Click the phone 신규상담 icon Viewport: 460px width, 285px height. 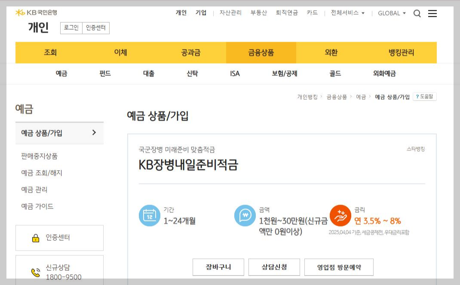click(36, 273)
